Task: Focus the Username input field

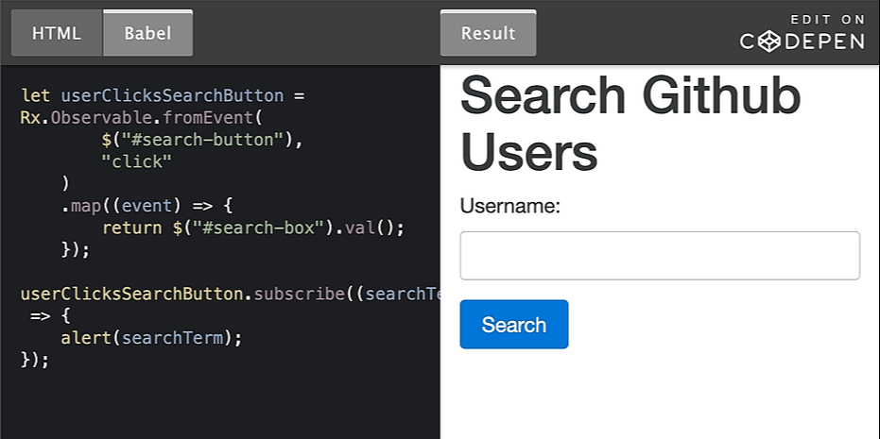Action: coord(659,256)
